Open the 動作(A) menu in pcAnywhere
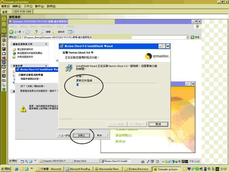Image resolution: width=229 pixels, height=172 pixels. coord(40,6)
